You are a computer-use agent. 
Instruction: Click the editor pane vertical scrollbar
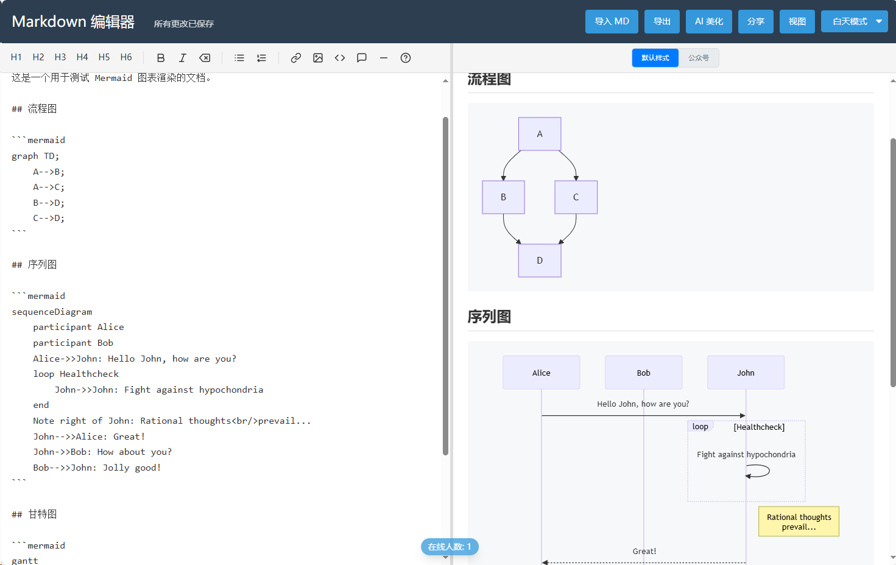445,286
